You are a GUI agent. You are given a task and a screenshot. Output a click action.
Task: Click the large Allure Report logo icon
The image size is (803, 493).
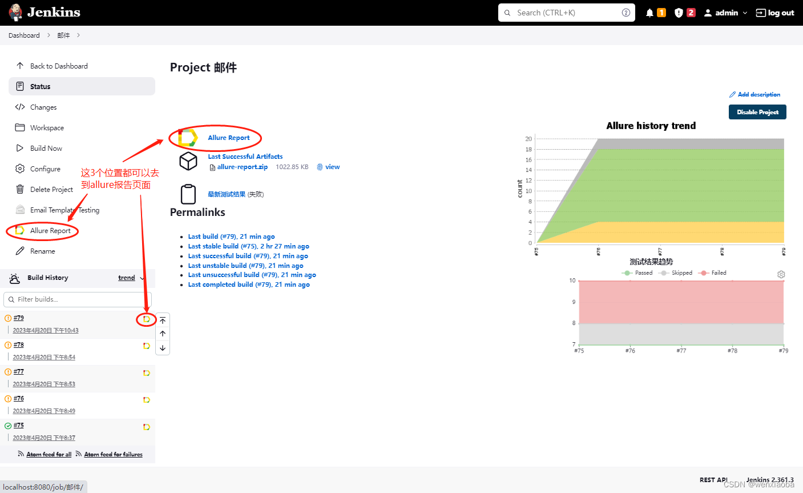(x=188, y=138)
